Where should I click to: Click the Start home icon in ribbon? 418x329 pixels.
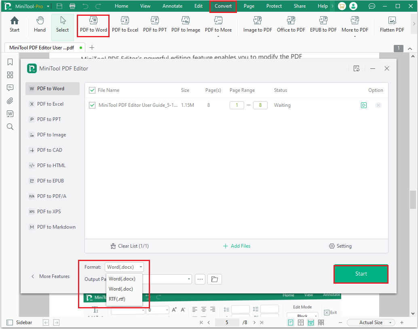coord(15,24)
